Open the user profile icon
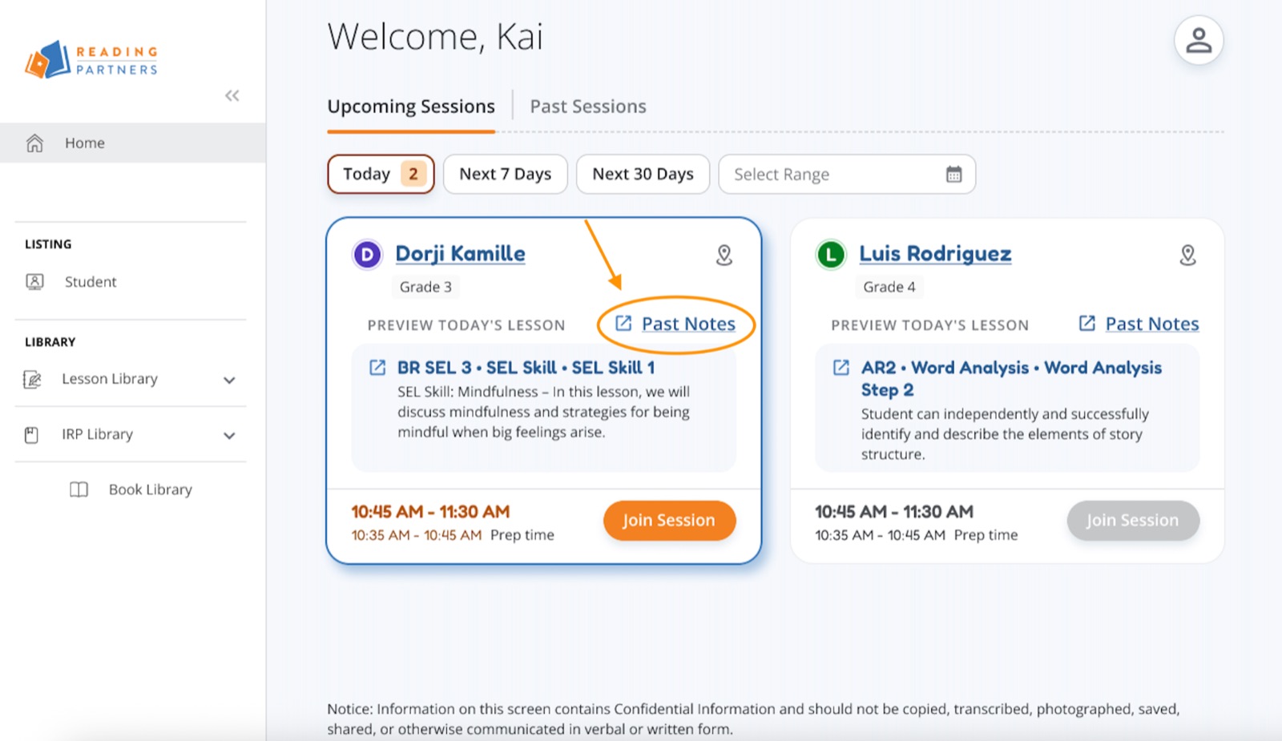The image size is (1282, 741). (x=1198, y=40)
